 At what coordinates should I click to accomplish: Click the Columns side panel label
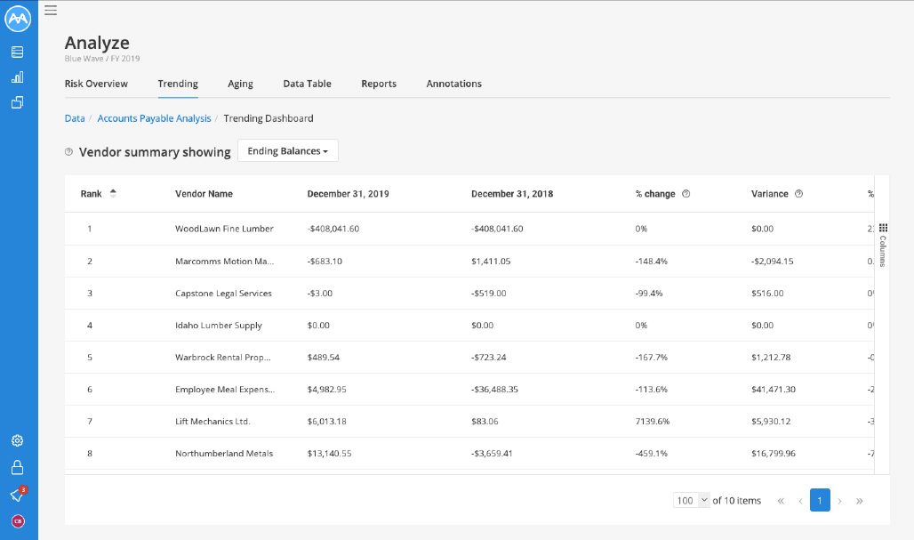coord(883,252)
